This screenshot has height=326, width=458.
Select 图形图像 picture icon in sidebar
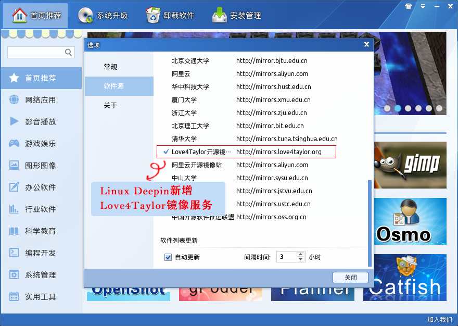(14, 165)
